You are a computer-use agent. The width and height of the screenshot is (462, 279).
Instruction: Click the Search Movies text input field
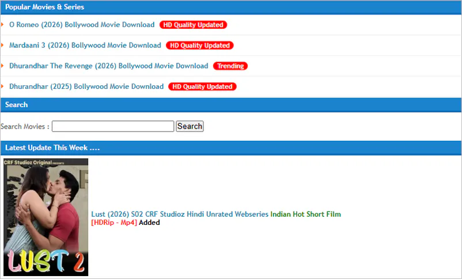pyautogui.click(x=113, y=126)
